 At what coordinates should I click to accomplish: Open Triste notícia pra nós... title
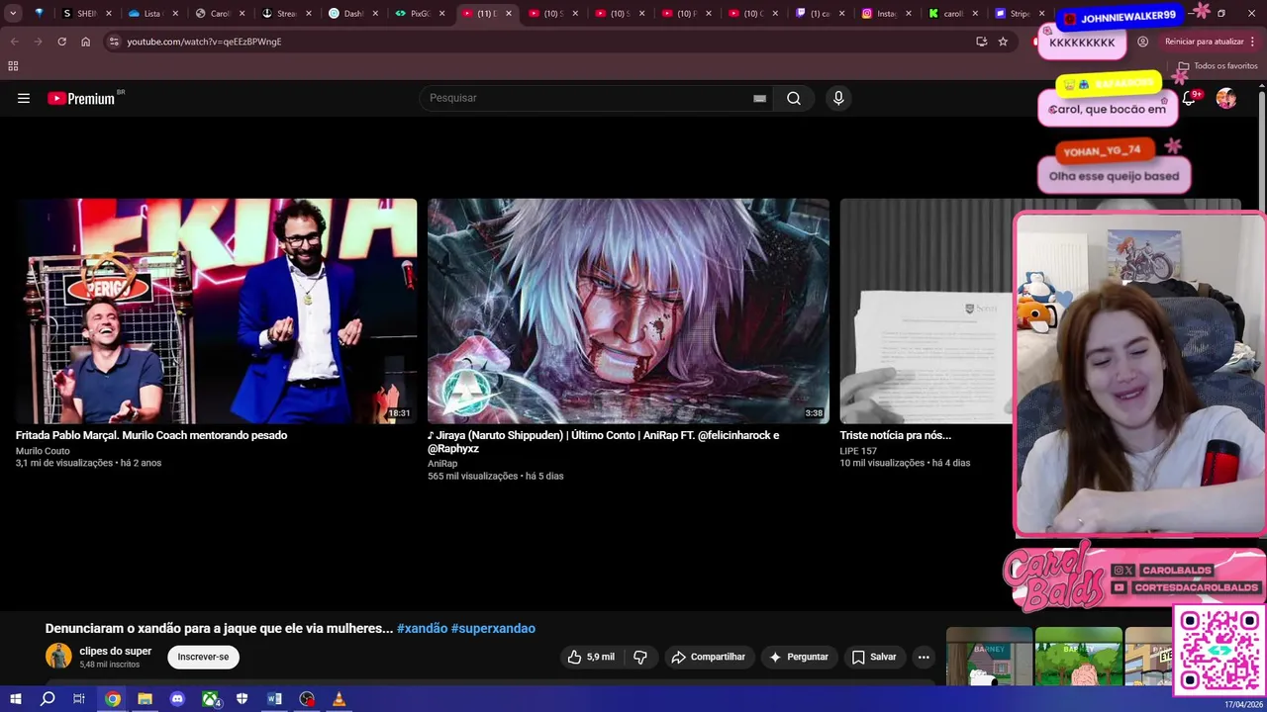pos(896,435)
